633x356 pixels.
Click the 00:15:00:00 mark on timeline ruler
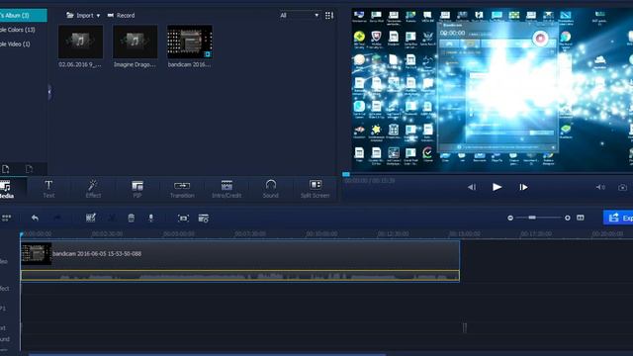(465, 234)
